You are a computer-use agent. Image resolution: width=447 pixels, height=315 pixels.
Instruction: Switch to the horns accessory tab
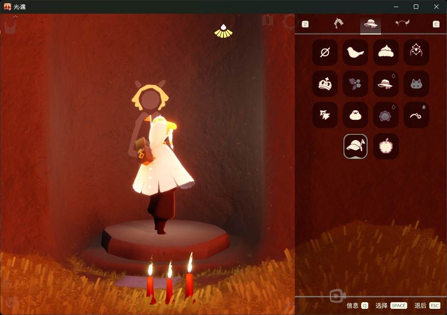(x=402, y=23)
